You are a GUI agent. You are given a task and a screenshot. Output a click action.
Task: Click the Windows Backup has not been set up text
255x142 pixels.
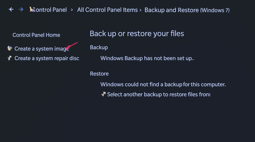(x=147, y=58)
